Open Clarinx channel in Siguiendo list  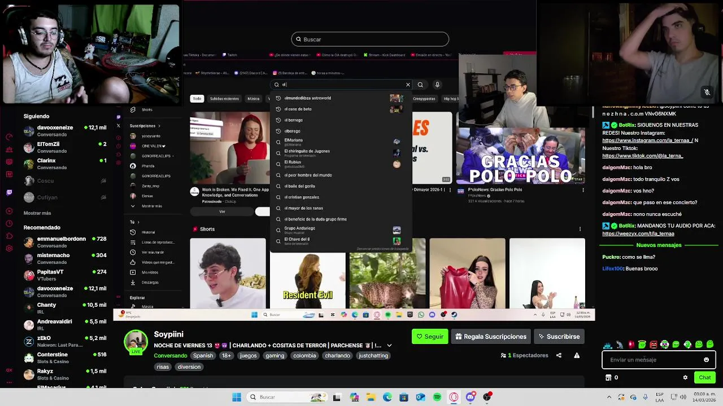pyautogui.click(x=65, y=164)
